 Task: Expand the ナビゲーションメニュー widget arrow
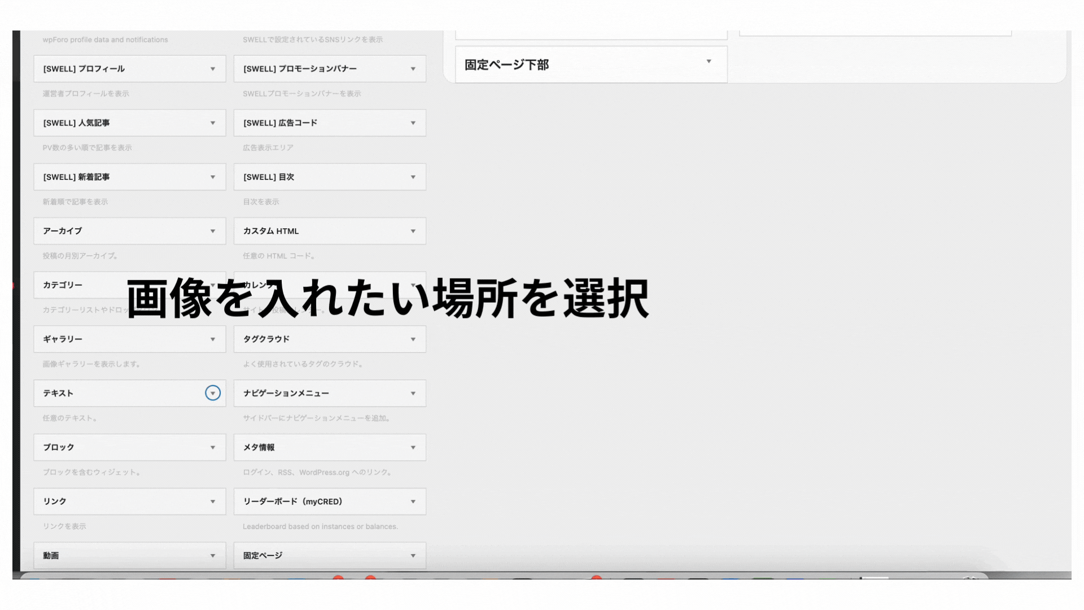pos(413,393)
